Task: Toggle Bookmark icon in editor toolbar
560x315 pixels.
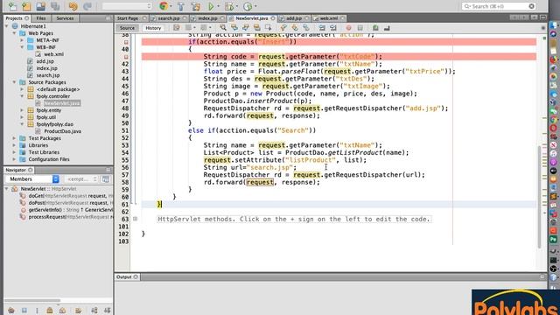Action: click(306, 27)
